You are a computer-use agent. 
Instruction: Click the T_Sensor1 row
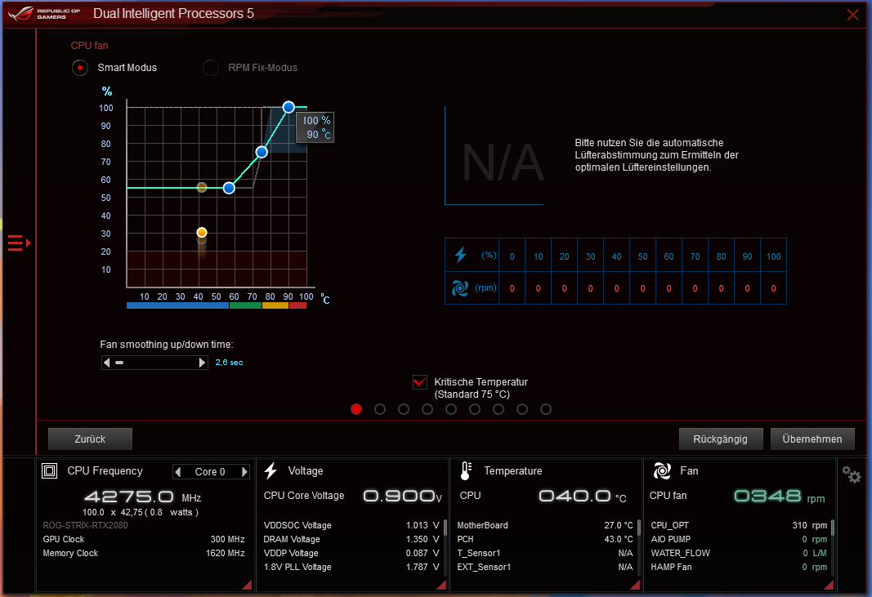tap(545, 553)
